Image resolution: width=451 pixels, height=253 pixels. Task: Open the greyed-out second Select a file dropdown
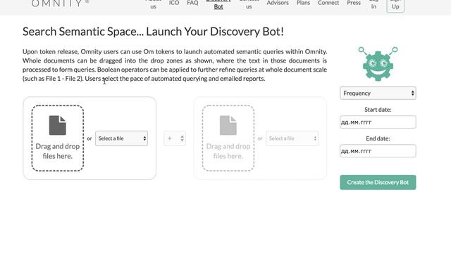coord(292,138)
